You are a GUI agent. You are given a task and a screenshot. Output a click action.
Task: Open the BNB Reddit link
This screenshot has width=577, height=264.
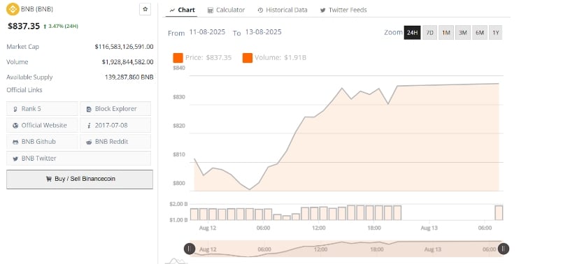[x=115, y=142]
